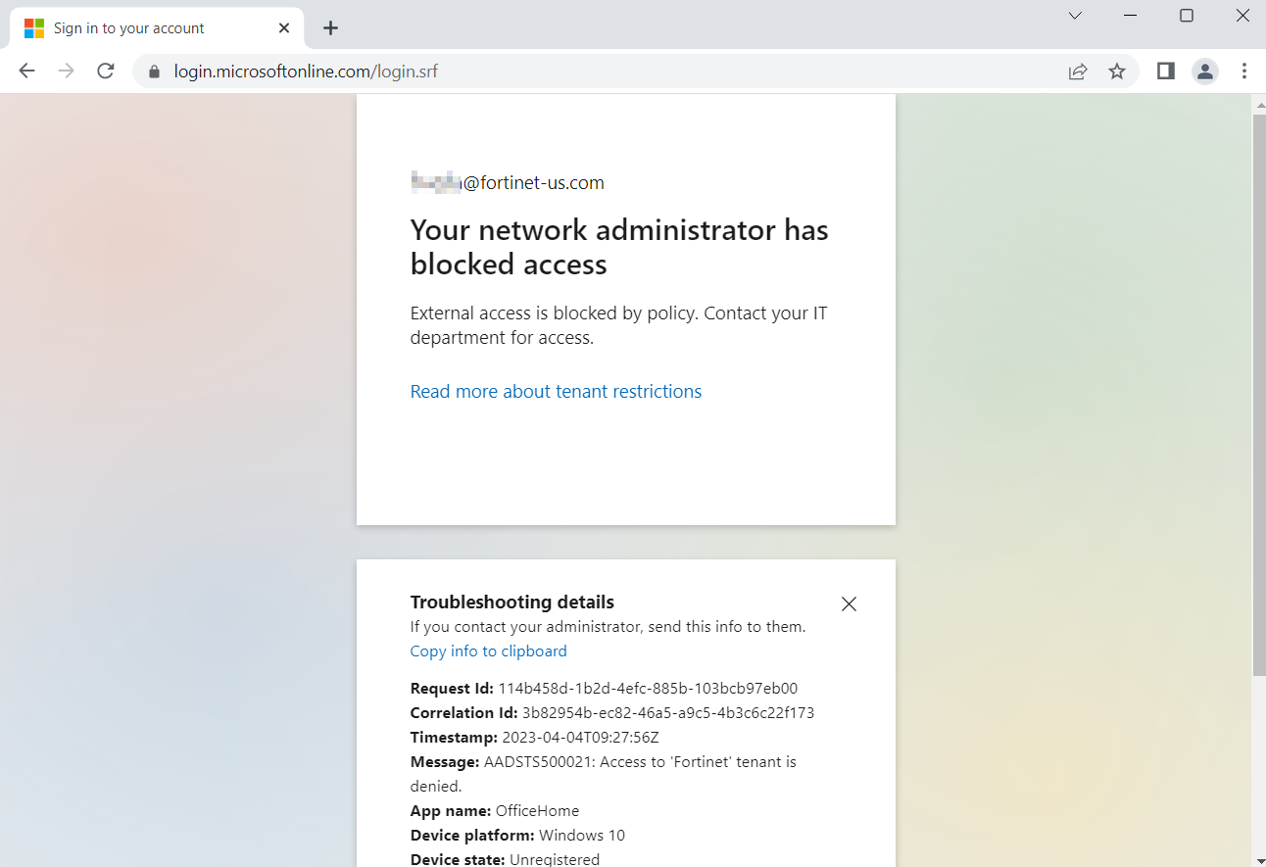Dismiss the Troubleshooting details panel
The width and height of the screenshot is (1266, 867).
tap(849, 603)
